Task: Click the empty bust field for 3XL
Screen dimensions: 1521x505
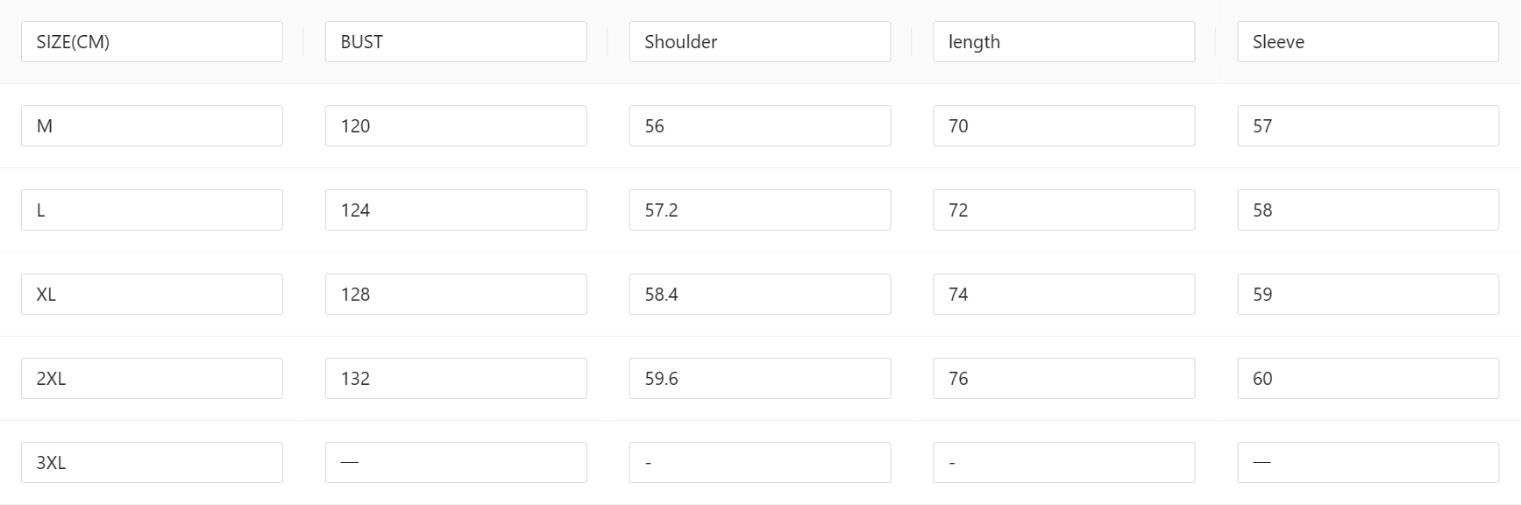Action: point(456,463)
